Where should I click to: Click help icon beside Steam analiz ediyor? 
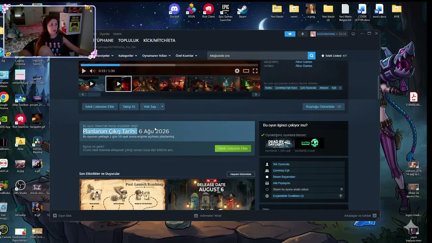[x=342, y=190]
